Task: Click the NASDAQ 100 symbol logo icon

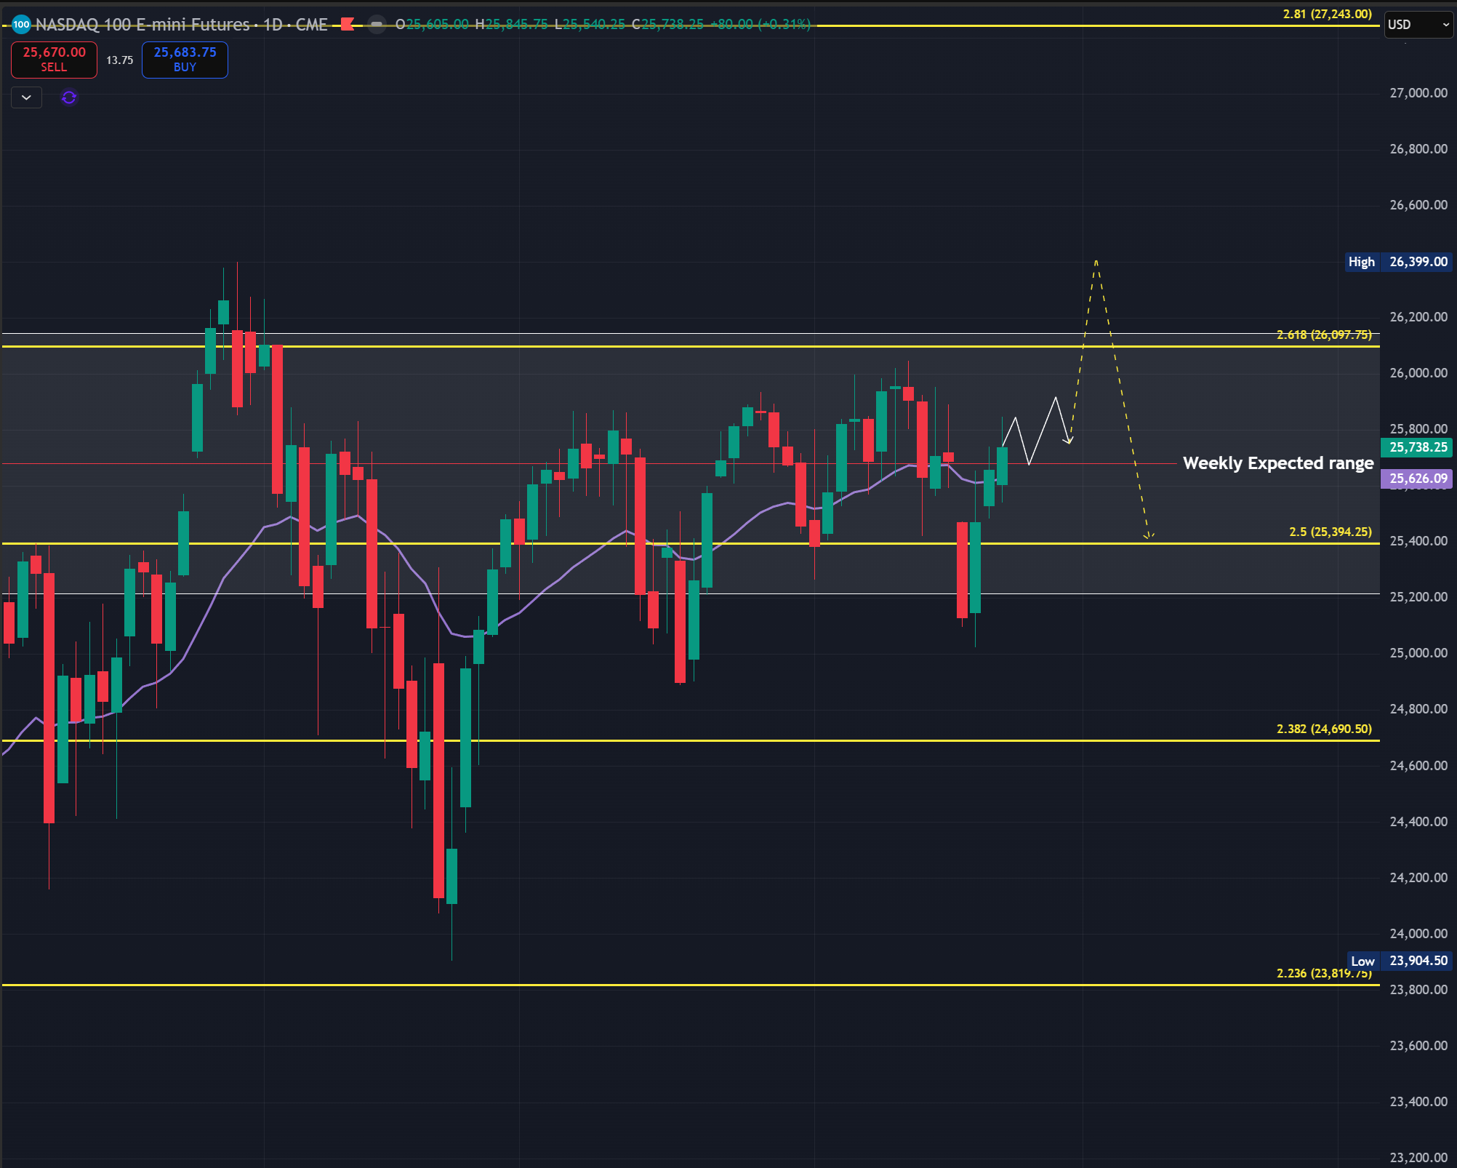Action: point(21,25)
